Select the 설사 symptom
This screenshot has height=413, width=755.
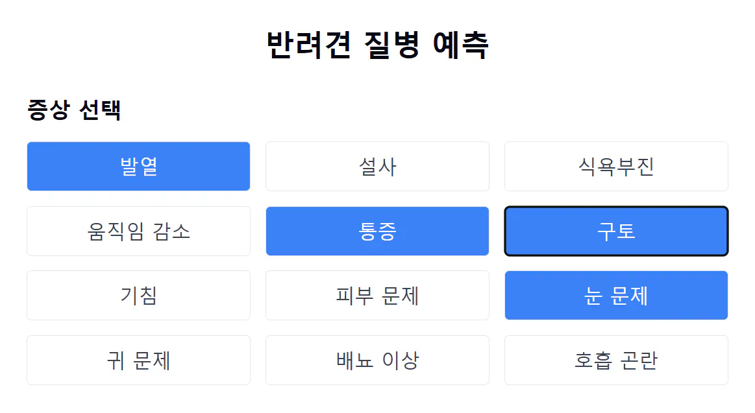click(377, 167)
